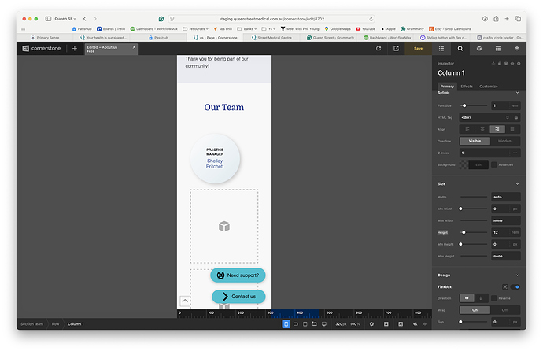
Task: Switch to the Customize tab
Action: click(489, 86)
